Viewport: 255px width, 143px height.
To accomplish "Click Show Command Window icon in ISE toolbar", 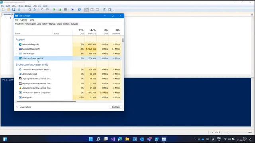I will 104,10.
